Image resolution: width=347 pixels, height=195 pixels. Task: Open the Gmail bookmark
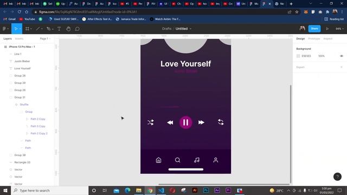pyautogui.click(x=10, y=19)
